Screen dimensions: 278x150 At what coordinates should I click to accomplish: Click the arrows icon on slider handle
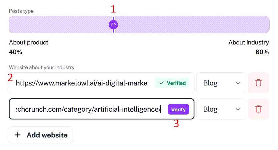(x=113, y=25)
